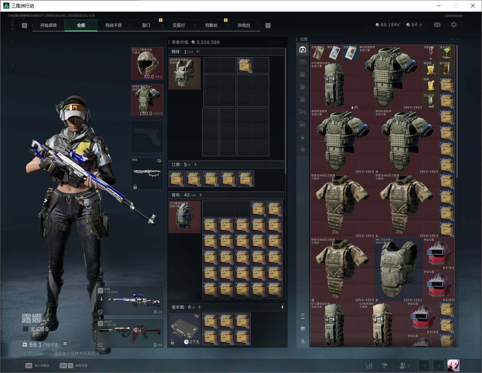Click the warehouse vertical scrollbar

tap(457, 112)
